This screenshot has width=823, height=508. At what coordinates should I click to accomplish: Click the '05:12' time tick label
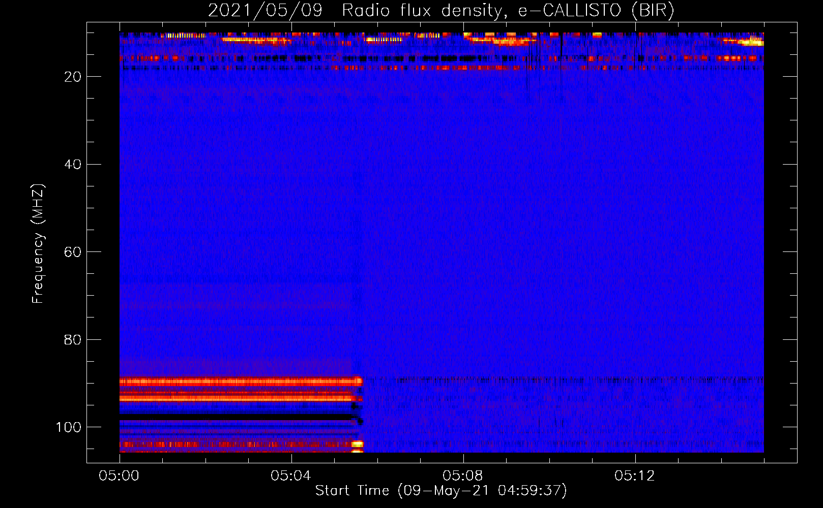(x=635, y=476)
